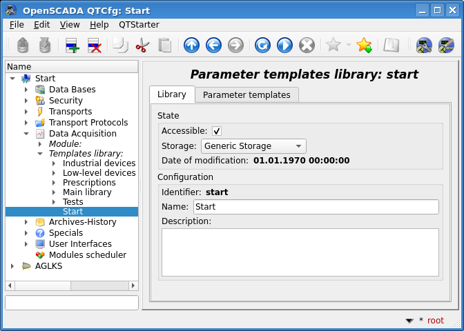Open the Edit menu
Image resolution: width=464 pixels, height=331 pixels.
[42, 24]
